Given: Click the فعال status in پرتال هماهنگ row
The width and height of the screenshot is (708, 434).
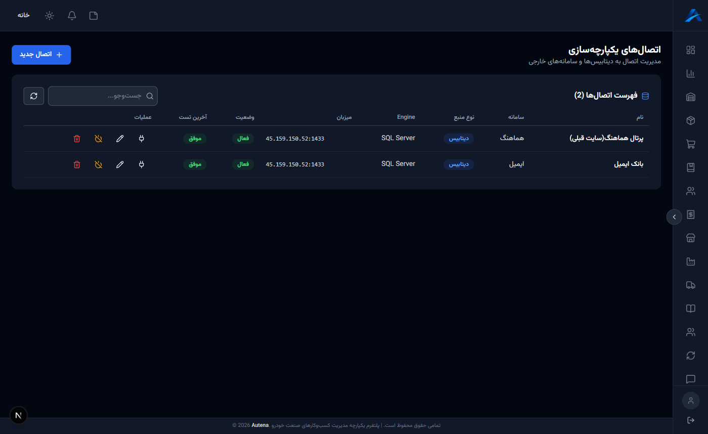Looking at the screenshot, I should pyautogui.click(x=243, y=138).
